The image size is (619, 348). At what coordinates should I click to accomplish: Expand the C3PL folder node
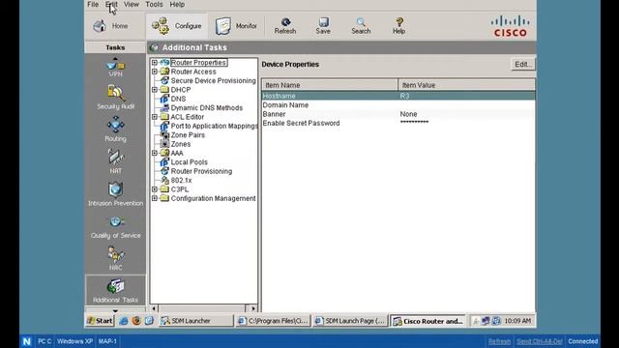pyautogui.click(x=155, y=189)
